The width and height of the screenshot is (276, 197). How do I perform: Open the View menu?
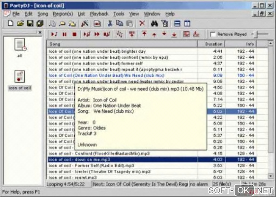(x=134, y=14)
